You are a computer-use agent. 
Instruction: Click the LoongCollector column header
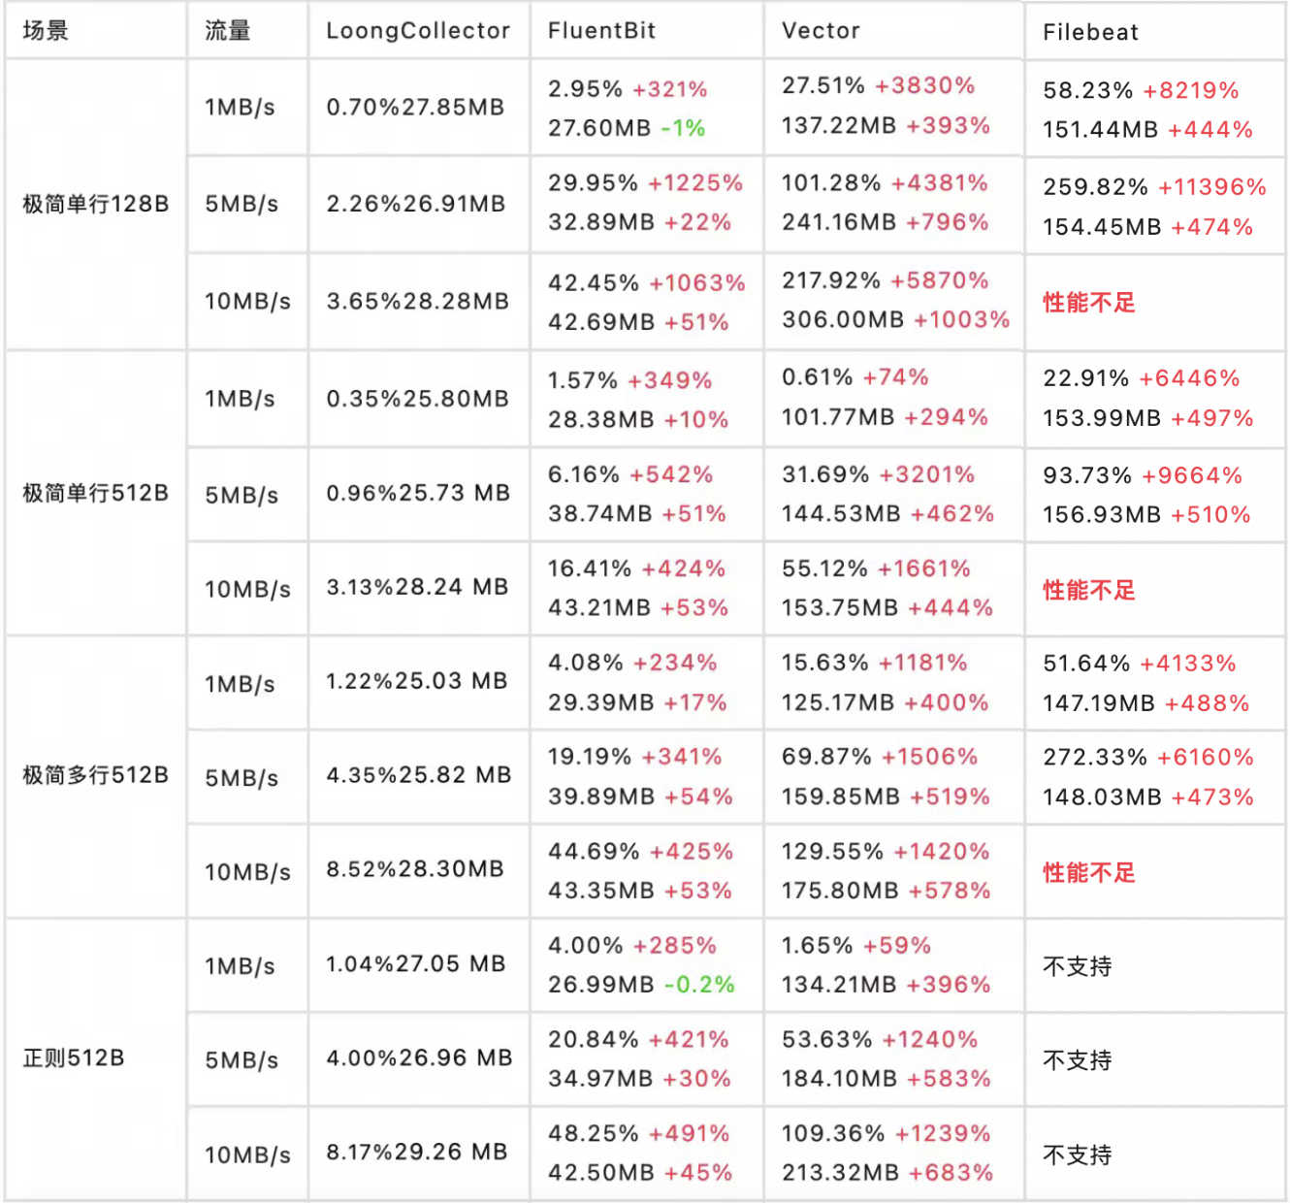click(418, 31)
